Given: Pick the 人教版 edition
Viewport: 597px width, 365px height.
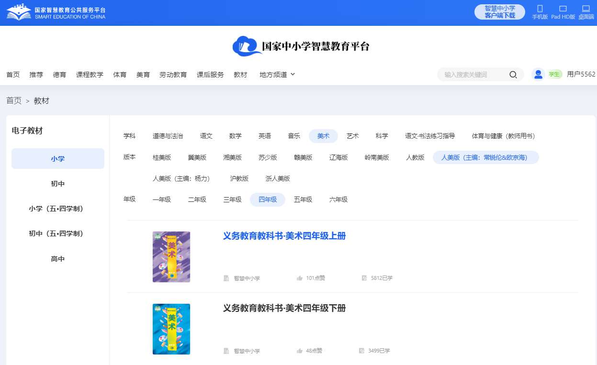Looking at the screenshot, I should click(415, 157).
